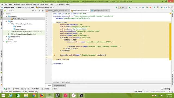Click the Make Project hammer icon

pyautogui.click(x=116, y=7)
